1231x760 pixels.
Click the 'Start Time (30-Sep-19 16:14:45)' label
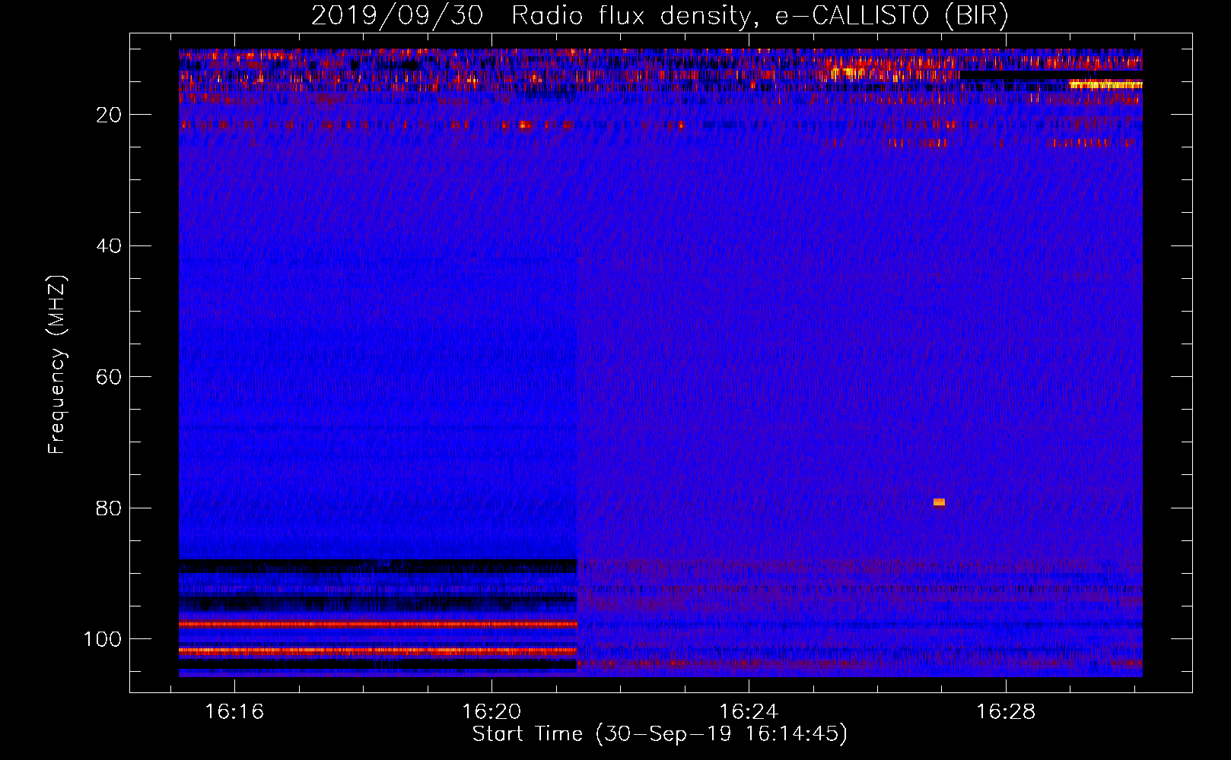coord(660,734)
